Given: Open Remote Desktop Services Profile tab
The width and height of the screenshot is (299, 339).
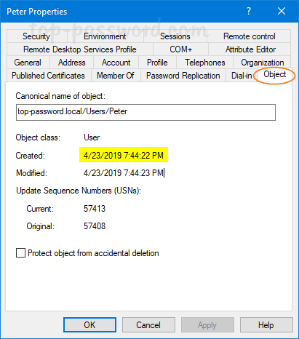Looking at the screenshot, I should [x=80, y=49].
